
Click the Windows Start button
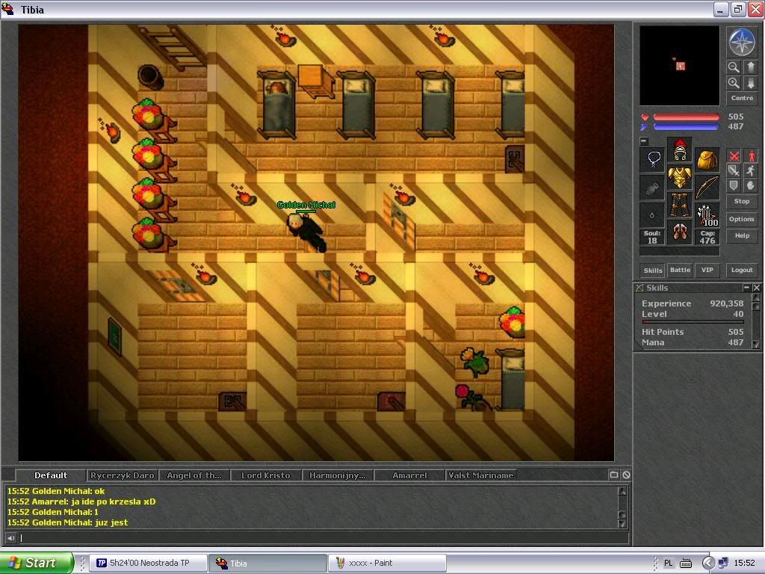37,563
